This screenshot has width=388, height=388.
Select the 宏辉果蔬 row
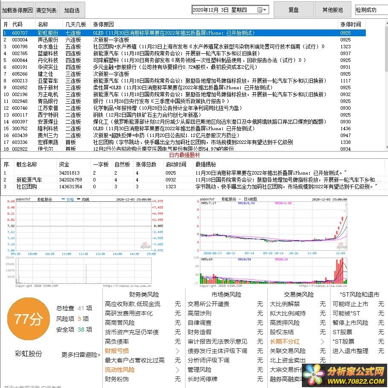(184, 142)
